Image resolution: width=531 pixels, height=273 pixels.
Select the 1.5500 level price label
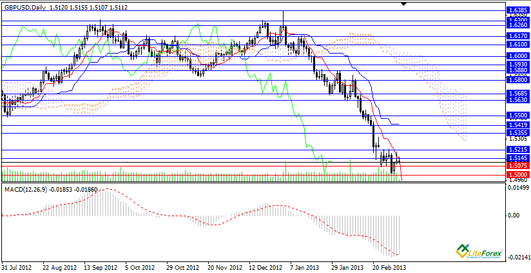pyautogui.click(x=517, y=115)
